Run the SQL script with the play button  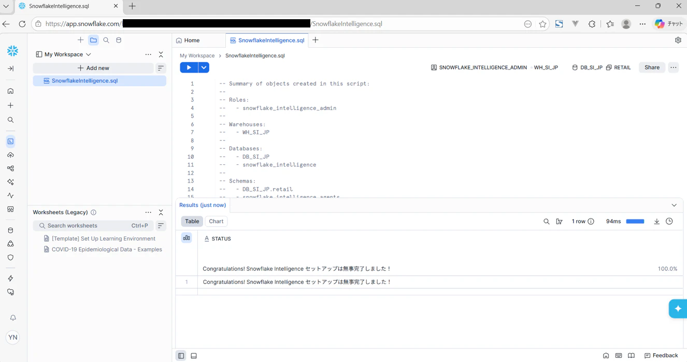(189, 67)
